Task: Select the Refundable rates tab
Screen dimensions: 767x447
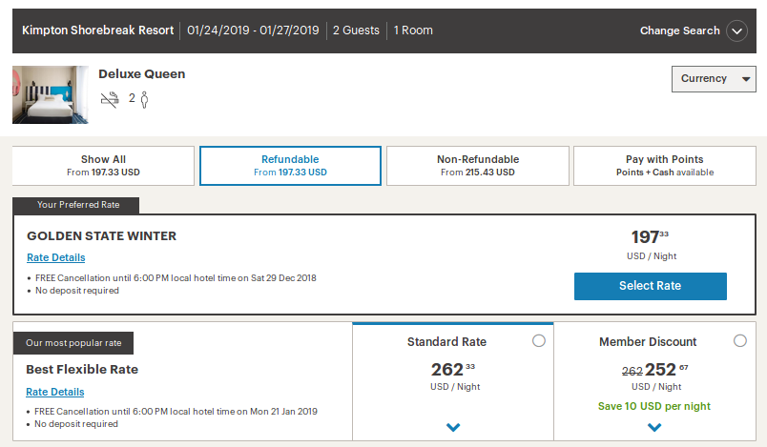Action: click(290, 166)
